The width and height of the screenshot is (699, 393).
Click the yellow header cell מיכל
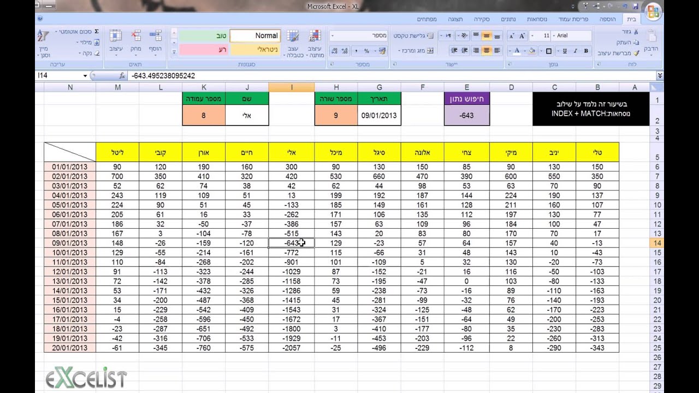click(336, 152)
